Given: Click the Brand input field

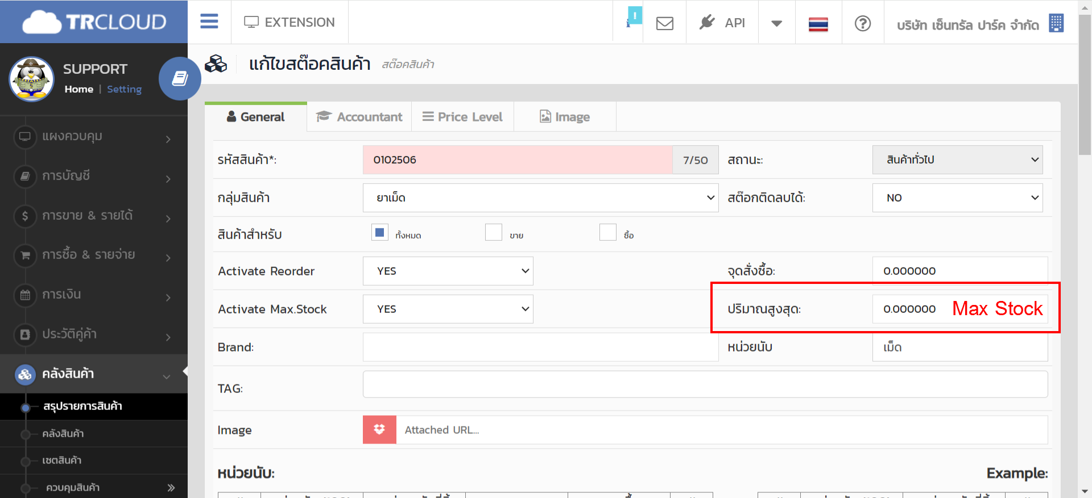Looking at the screenshot, I should (540, 347).
